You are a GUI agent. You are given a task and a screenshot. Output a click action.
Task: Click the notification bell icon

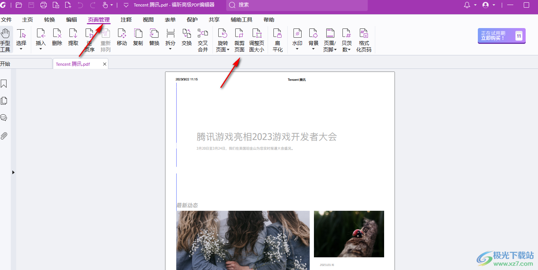tap(467, 5)
